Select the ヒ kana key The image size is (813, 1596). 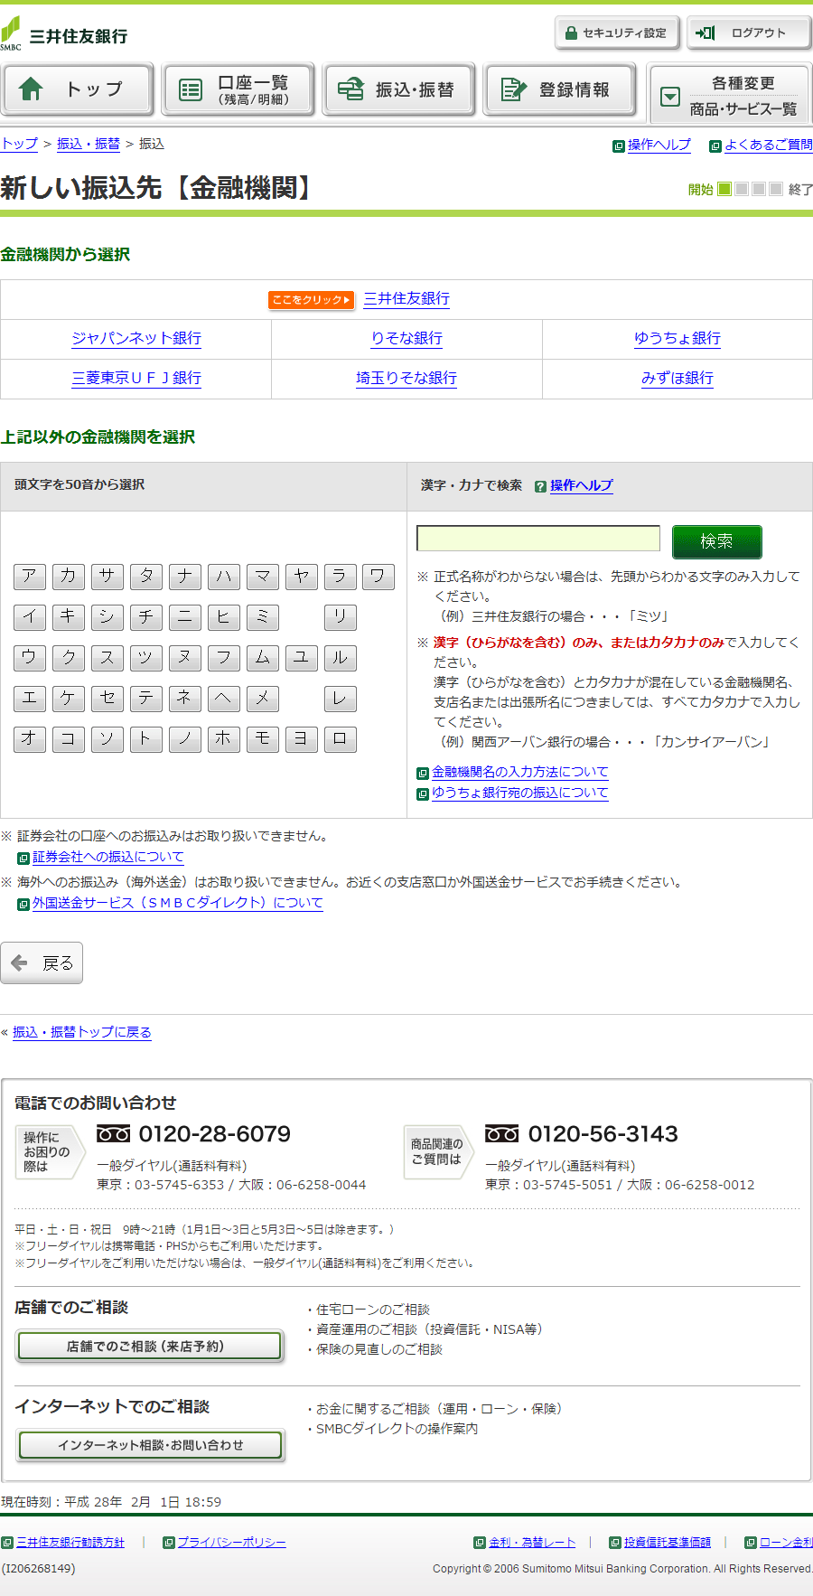(224, 617)
